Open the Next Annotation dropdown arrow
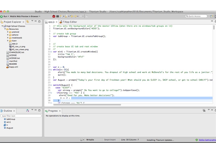Viewport: 216px width, 153px height. [x=64, y=16]
